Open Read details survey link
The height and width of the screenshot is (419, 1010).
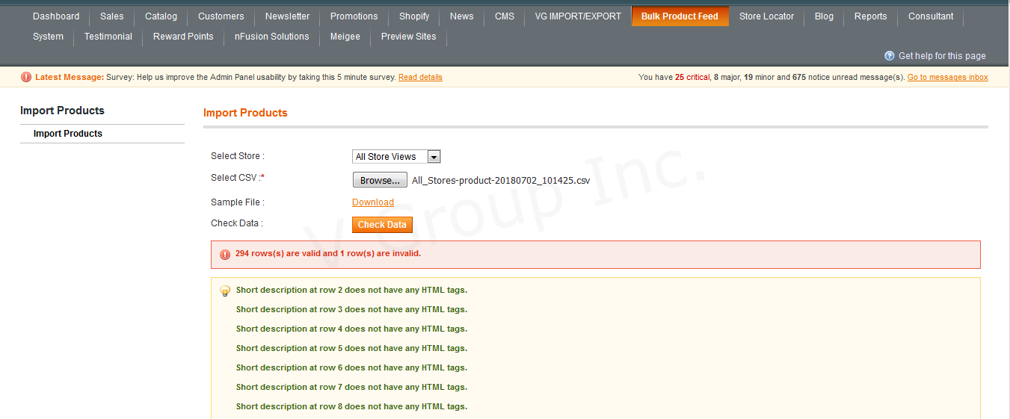(420, 78)
